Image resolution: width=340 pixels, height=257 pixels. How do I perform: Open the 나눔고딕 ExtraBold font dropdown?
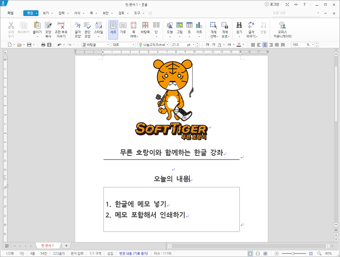(x=167, y=45)
